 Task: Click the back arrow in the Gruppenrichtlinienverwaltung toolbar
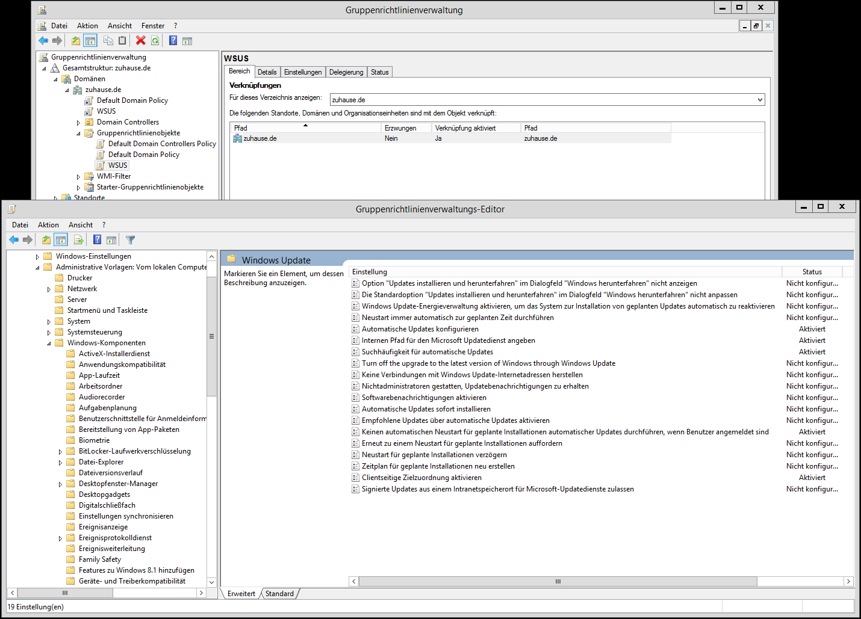click(43, 40)
